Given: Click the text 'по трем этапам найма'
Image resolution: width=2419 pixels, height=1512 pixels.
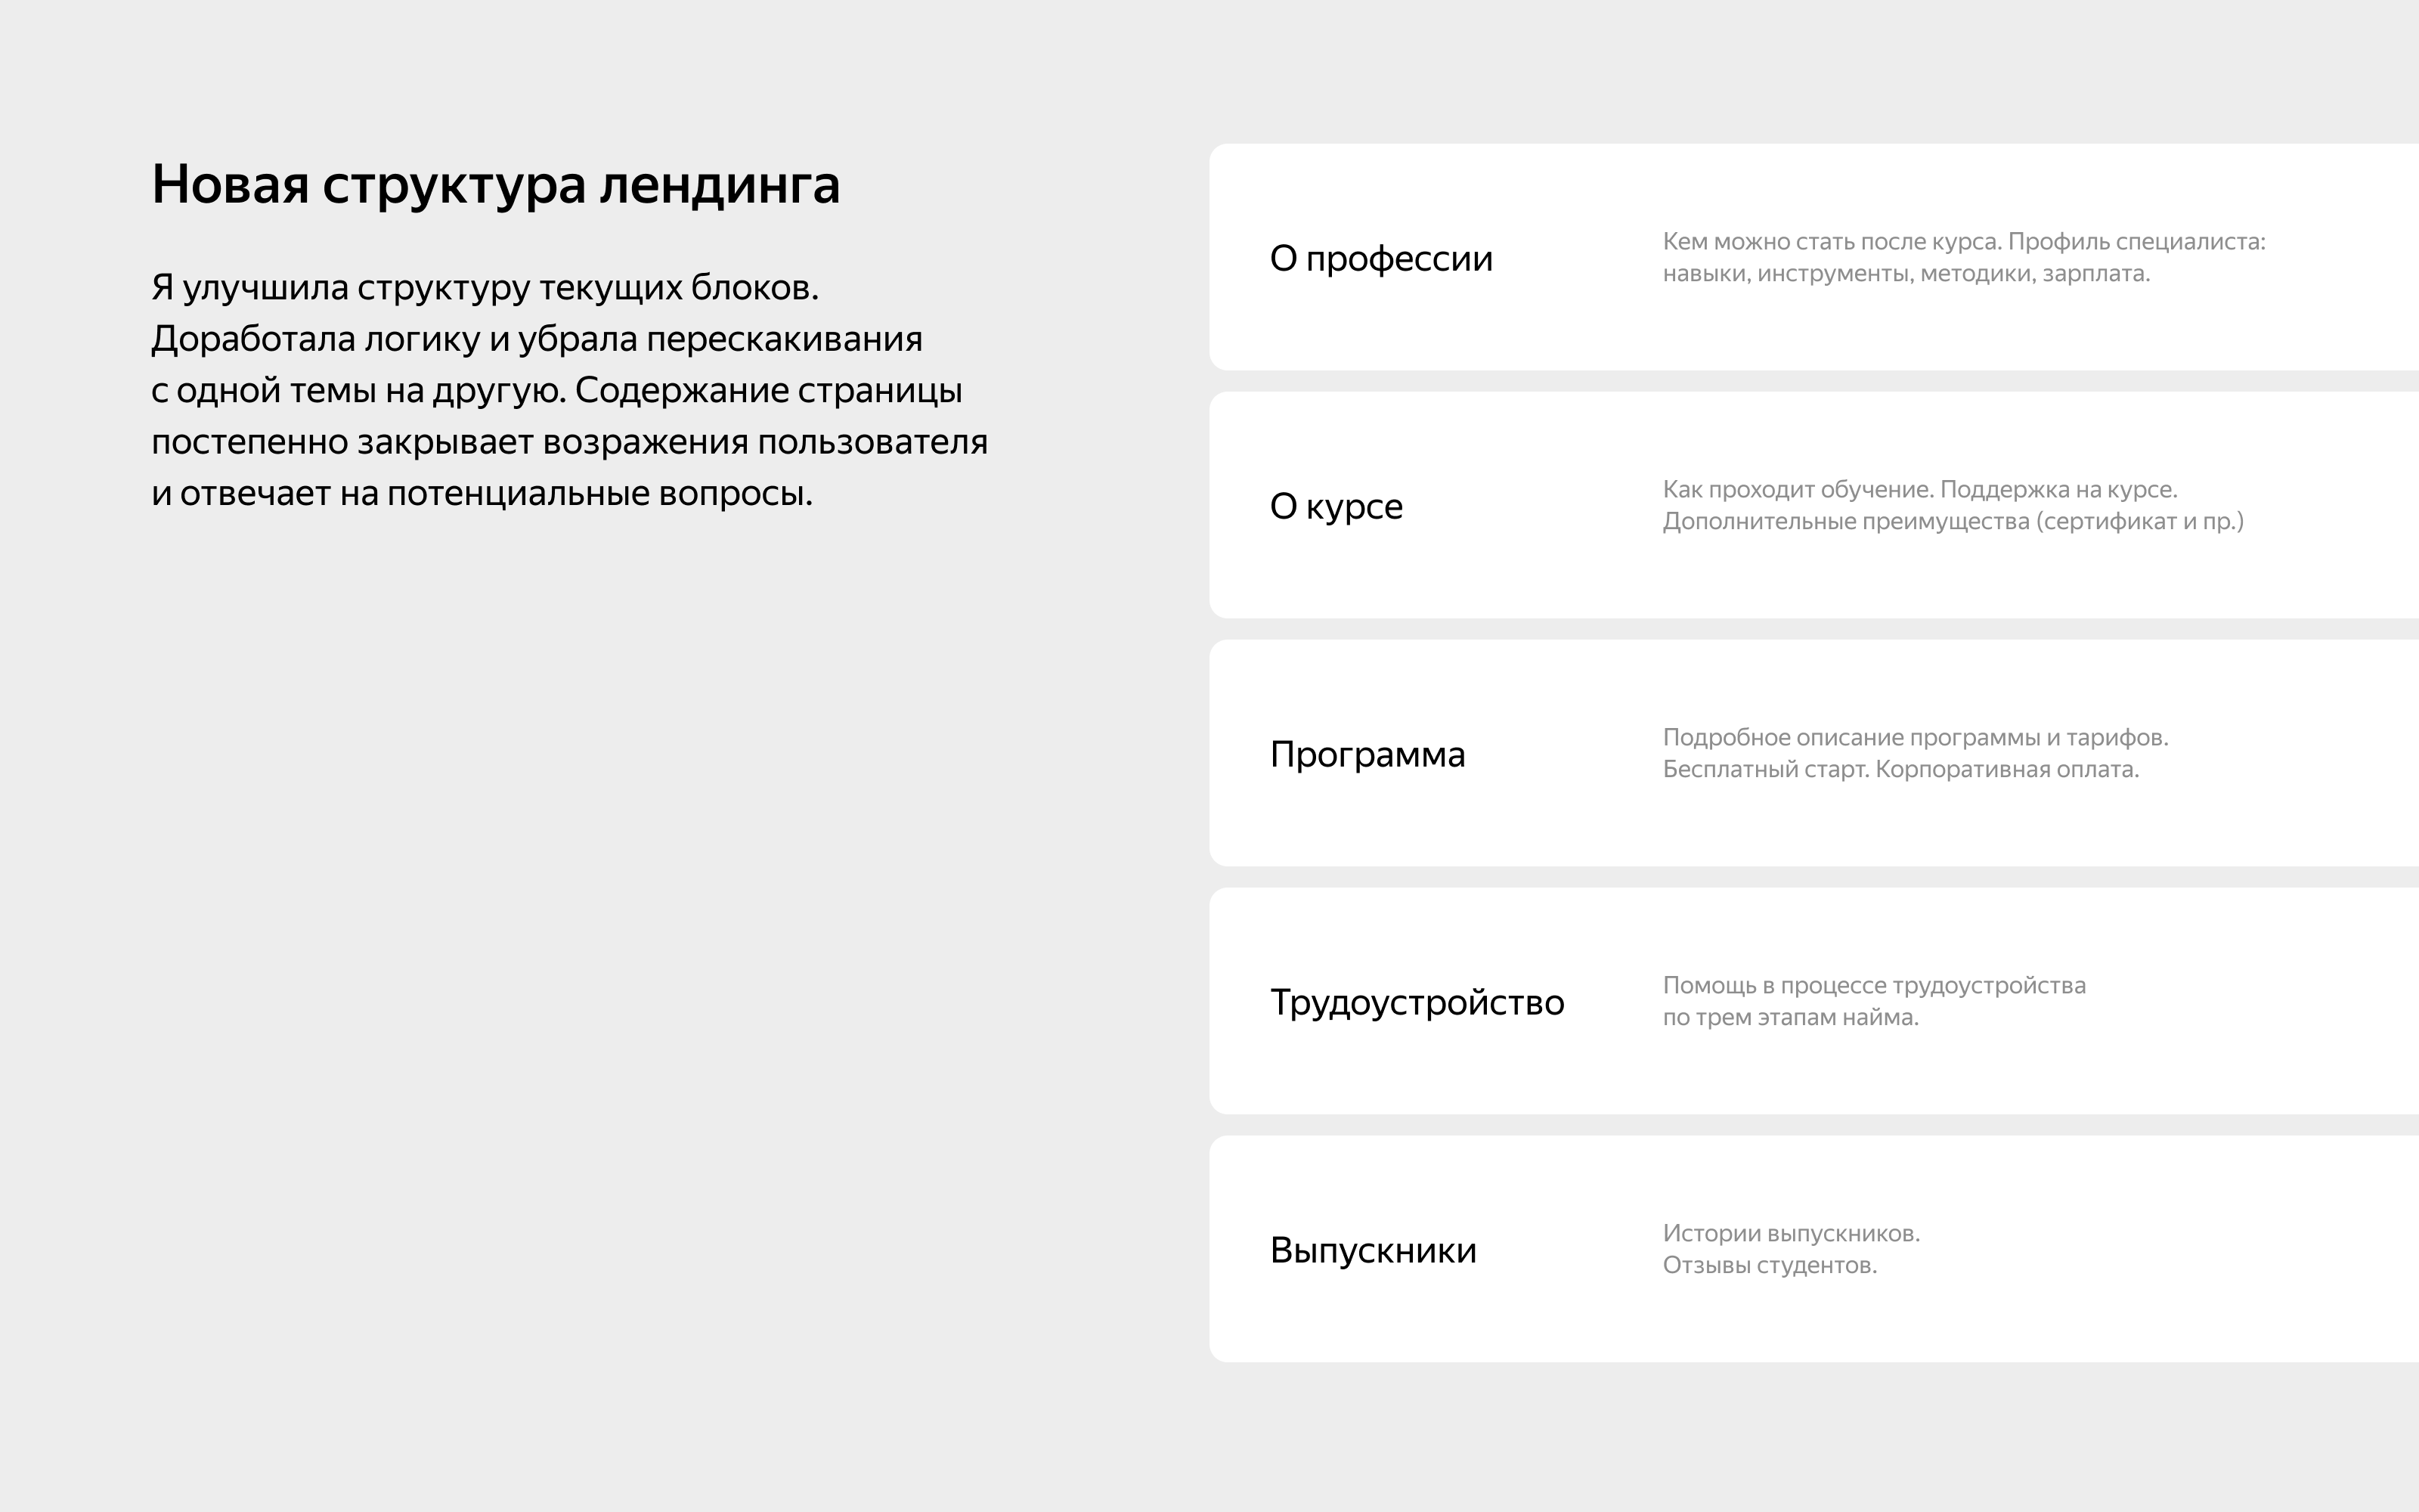Looking at the screenshot, I should tap(1790, 1018).
